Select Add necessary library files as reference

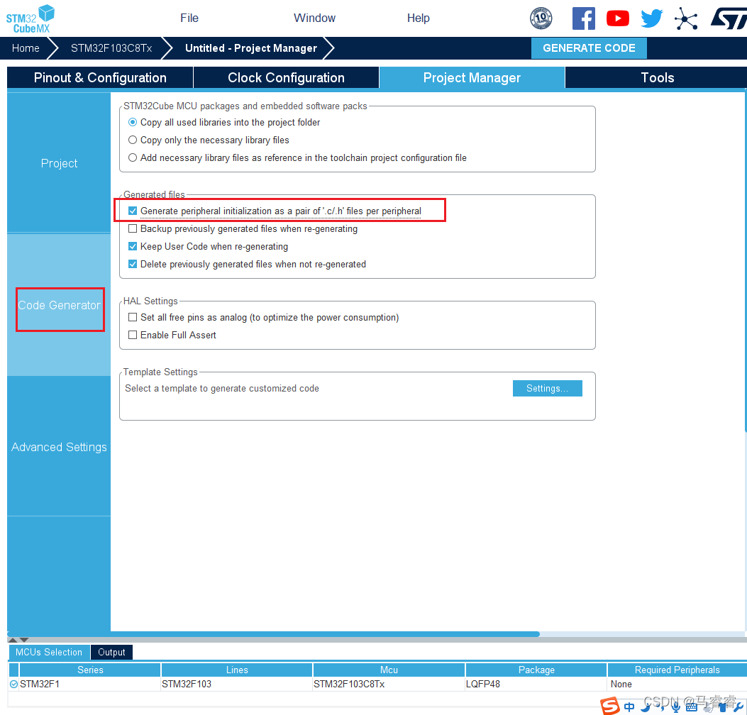pos(133,157)
